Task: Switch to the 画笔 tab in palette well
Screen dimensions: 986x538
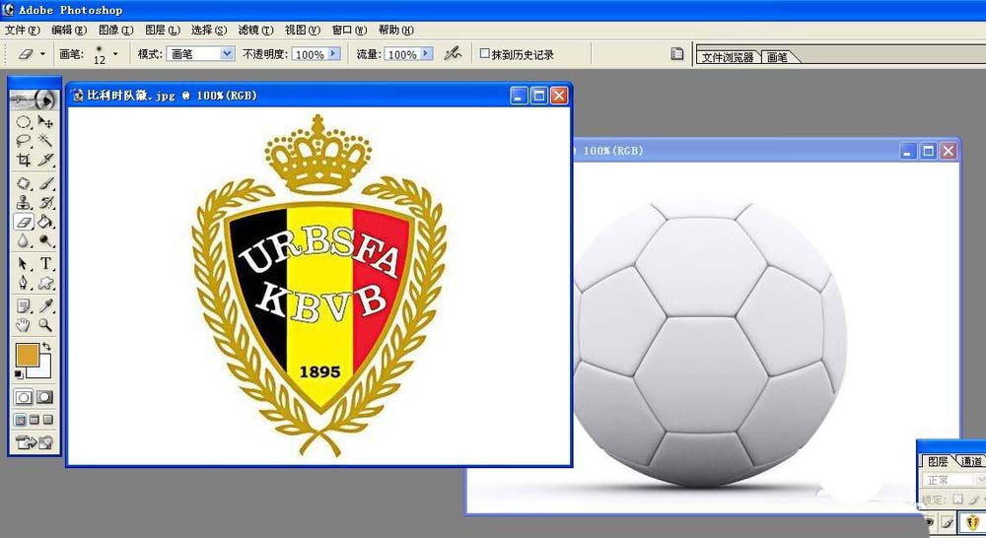Action: pos(778,57)
